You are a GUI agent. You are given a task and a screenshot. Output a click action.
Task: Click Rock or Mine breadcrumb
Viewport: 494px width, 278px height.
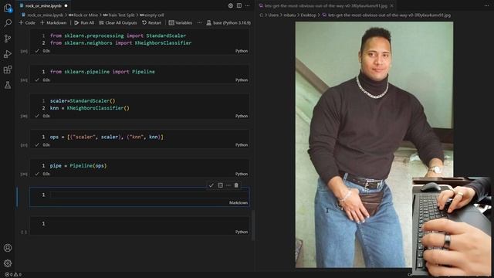[x=83, y=15]
